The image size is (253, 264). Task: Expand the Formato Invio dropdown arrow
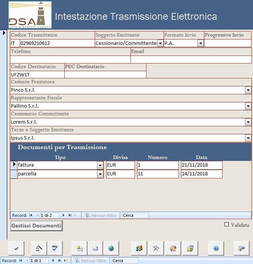point(200,43)
